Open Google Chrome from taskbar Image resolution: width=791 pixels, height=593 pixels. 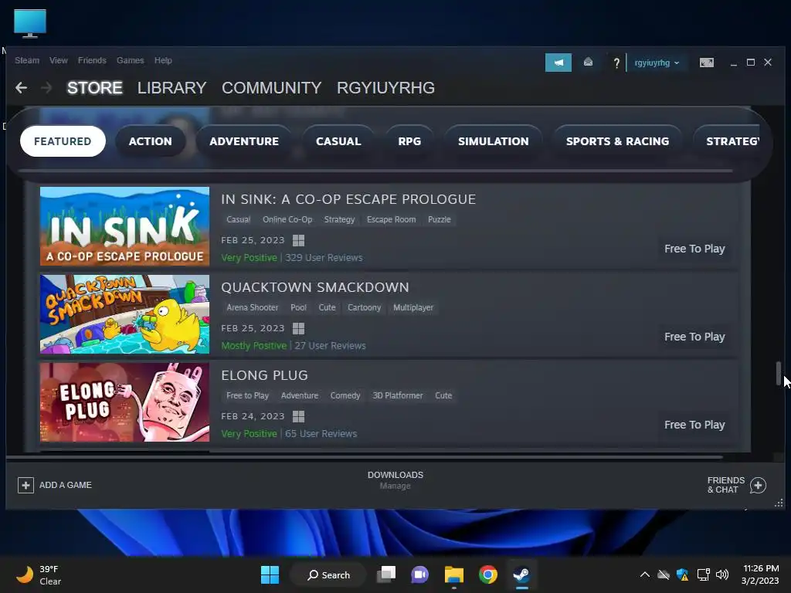[x=488, y=574]
